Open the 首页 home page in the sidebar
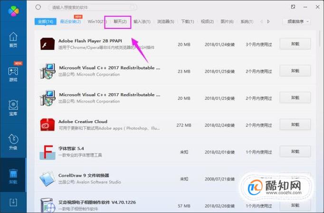The height and width of the screenshot is (213, 324). pyautogui.click(x=13, y=40)
